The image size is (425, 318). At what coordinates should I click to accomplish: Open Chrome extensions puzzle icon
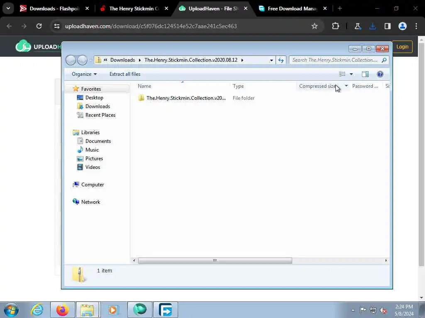[335, 26]
